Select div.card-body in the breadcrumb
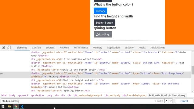Image resolution: width=194 pixels, height=109 pixels. pyautogui.click(x=112, y=95)
